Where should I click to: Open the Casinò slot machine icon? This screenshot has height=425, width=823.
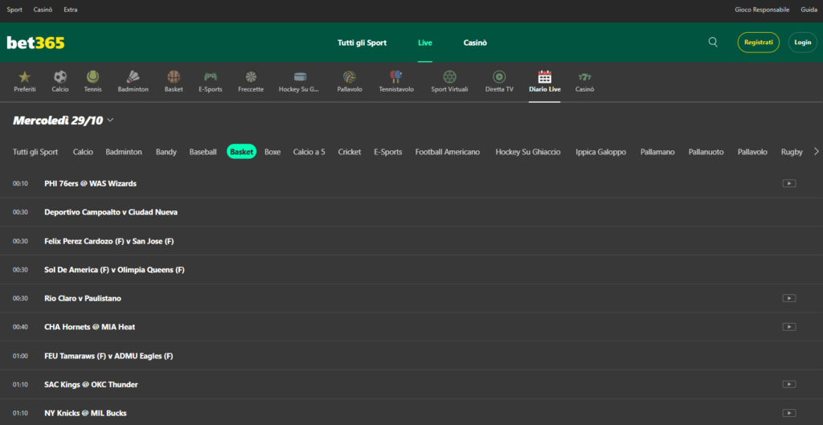point(584,77)
